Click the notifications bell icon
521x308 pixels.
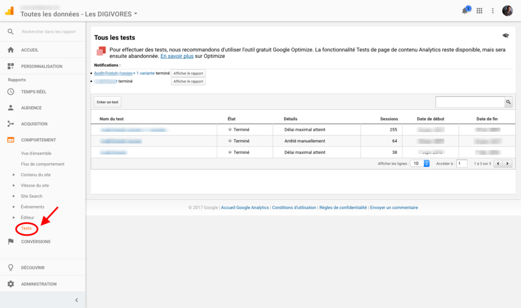pos(465,11)
